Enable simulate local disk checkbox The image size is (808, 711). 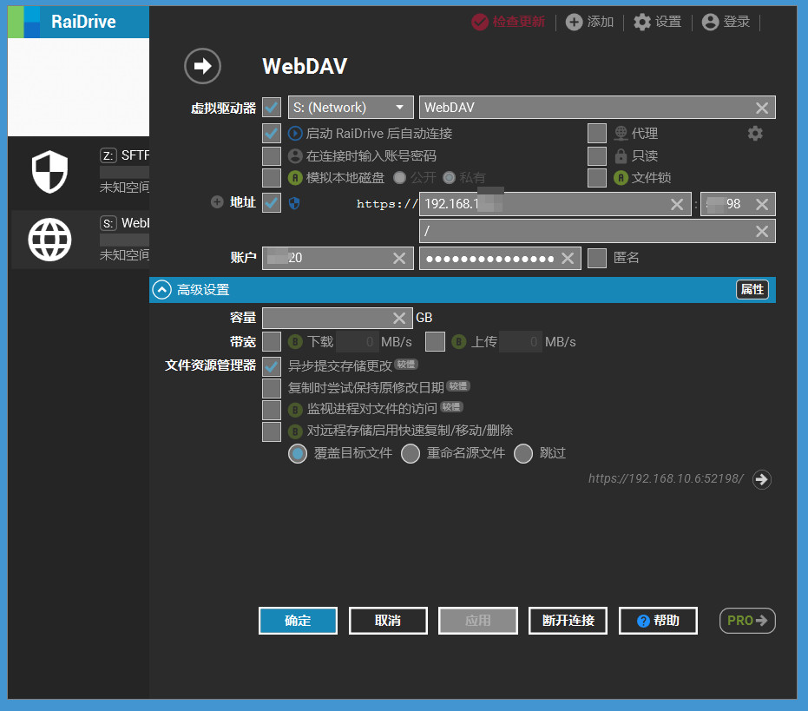click(272, 178)
